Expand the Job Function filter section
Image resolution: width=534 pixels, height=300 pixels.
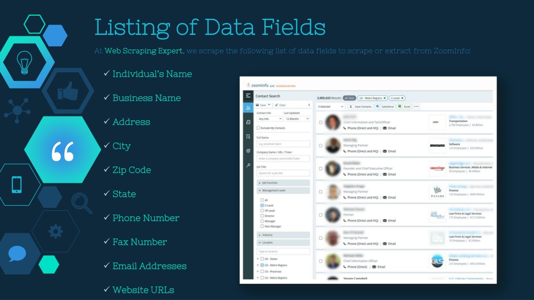point(283,183)
